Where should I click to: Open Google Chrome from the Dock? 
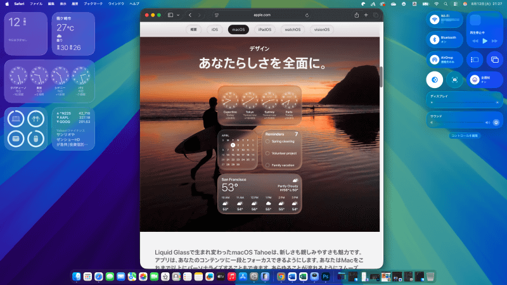(x=281, y=277)
